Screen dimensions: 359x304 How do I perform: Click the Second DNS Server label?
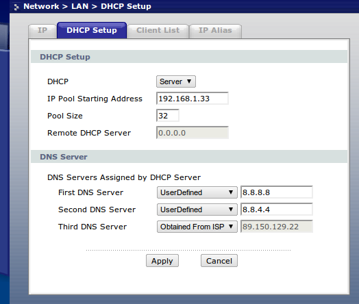pos(97,210)
